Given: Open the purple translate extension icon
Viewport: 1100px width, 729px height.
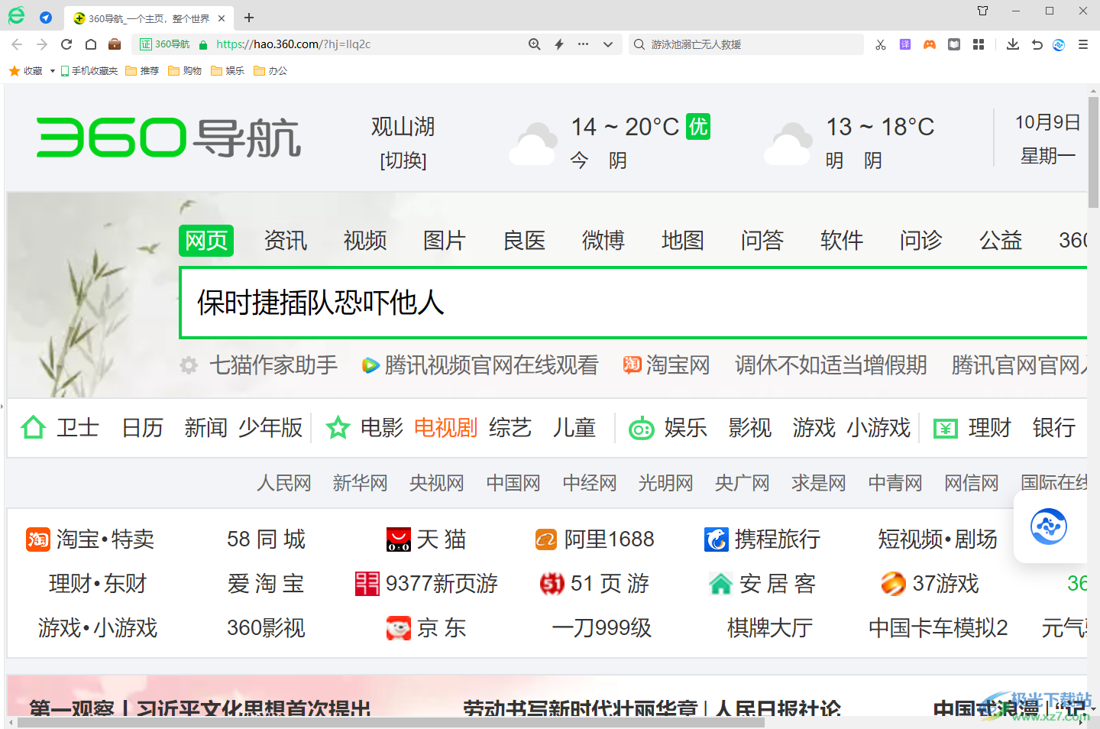Looking at the screenshot, I should click(905, 44).
